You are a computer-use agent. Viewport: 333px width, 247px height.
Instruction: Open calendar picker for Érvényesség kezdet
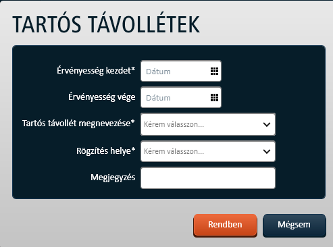pos(214,72)
